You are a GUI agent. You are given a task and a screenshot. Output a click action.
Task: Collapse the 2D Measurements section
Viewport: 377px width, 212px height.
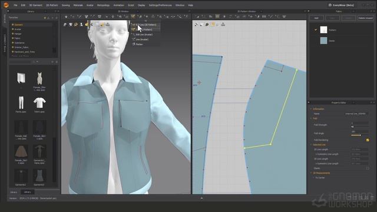click(x=311, y=173)
